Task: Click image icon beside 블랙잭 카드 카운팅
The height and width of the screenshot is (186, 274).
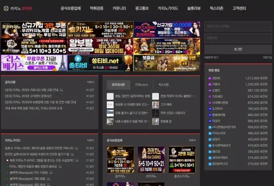Action: click(51, 173)
